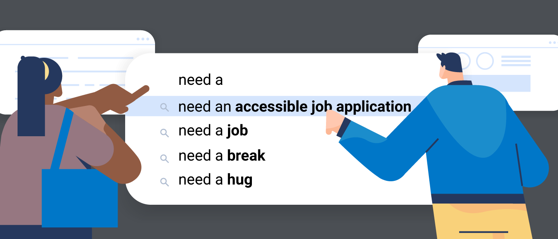Screen dimensions: 558x239
Task: Click magnifier icon next to "need a hug"
Action: (164, 182)
